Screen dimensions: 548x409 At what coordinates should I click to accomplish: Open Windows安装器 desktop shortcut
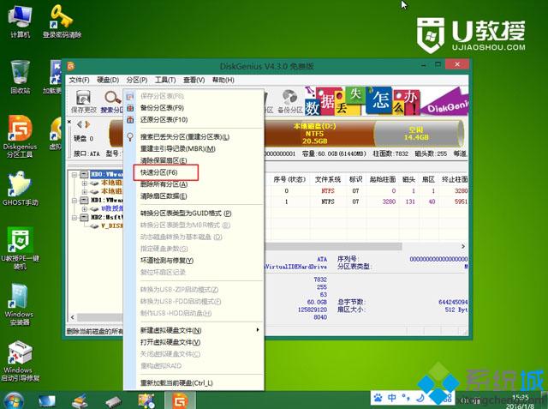click(20, 304)
